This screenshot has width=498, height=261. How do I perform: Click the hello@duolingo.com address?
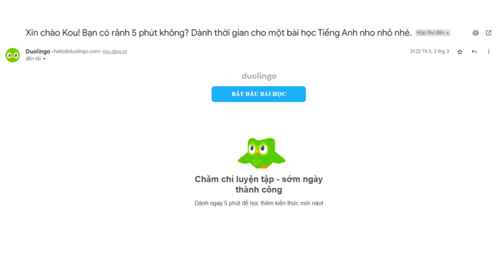pos(76,52)
